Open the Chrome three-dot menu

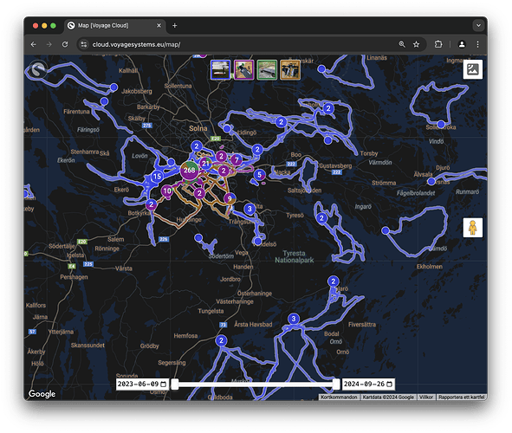pos(477,44)
